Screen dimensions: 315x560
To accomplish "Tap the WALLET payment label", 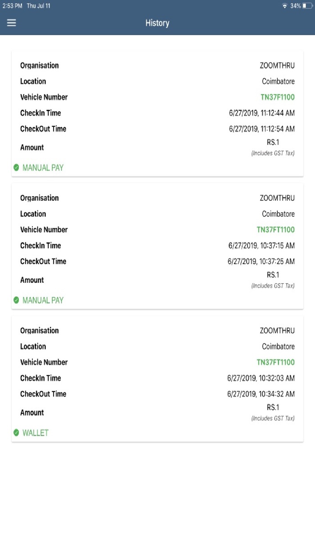I will coord(35,433).
